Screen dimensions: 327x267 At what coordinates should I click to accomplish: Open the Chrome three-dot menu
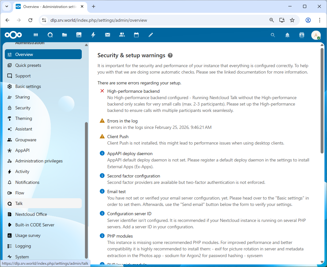coord(319,20)
